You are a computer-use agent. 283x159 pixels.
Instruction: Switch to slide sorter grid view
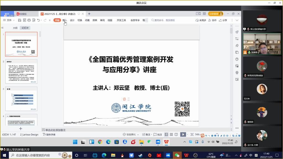coord(171,134)
